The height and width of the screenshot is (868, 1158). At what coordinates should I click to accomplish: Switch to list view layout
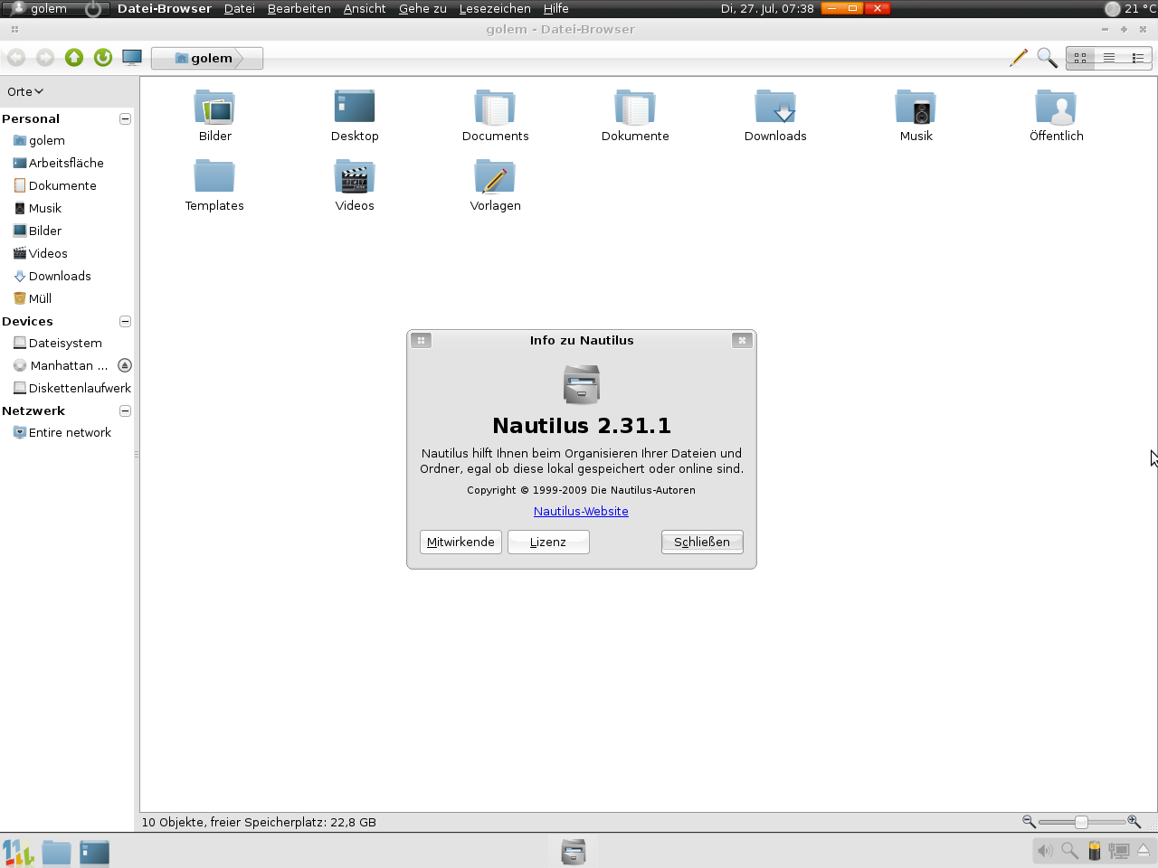coord(1109,57)
